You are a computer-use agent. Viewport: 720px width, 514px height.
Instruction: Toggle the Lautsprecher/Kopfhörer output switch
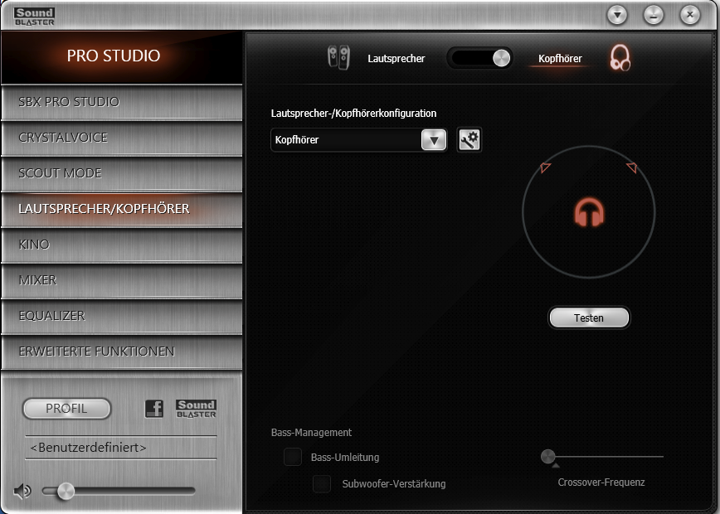pyautogui.click(x=479, y=58)
